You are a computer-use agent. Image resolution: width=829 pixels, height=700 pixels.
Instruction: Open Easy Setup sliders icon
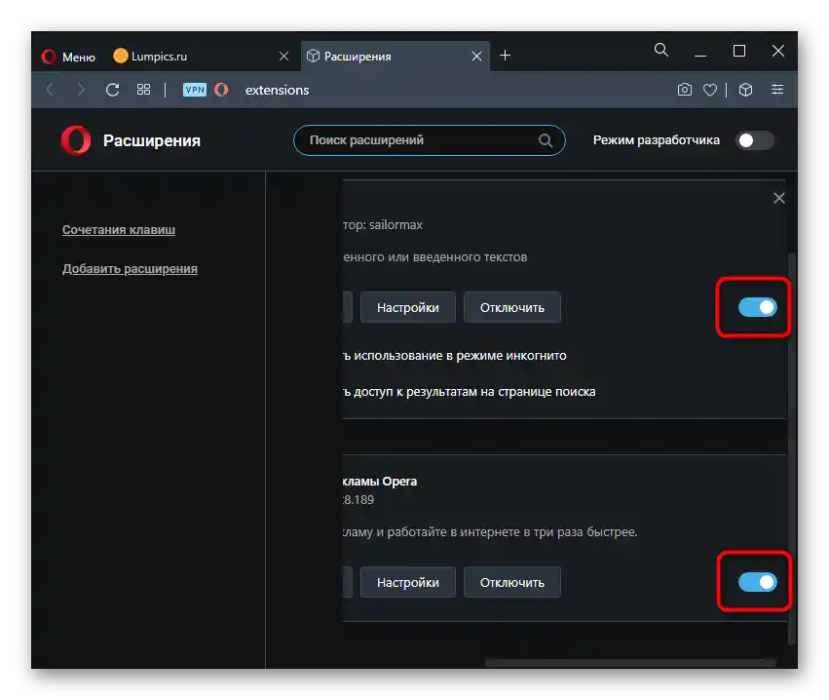(x=777, y=90)
